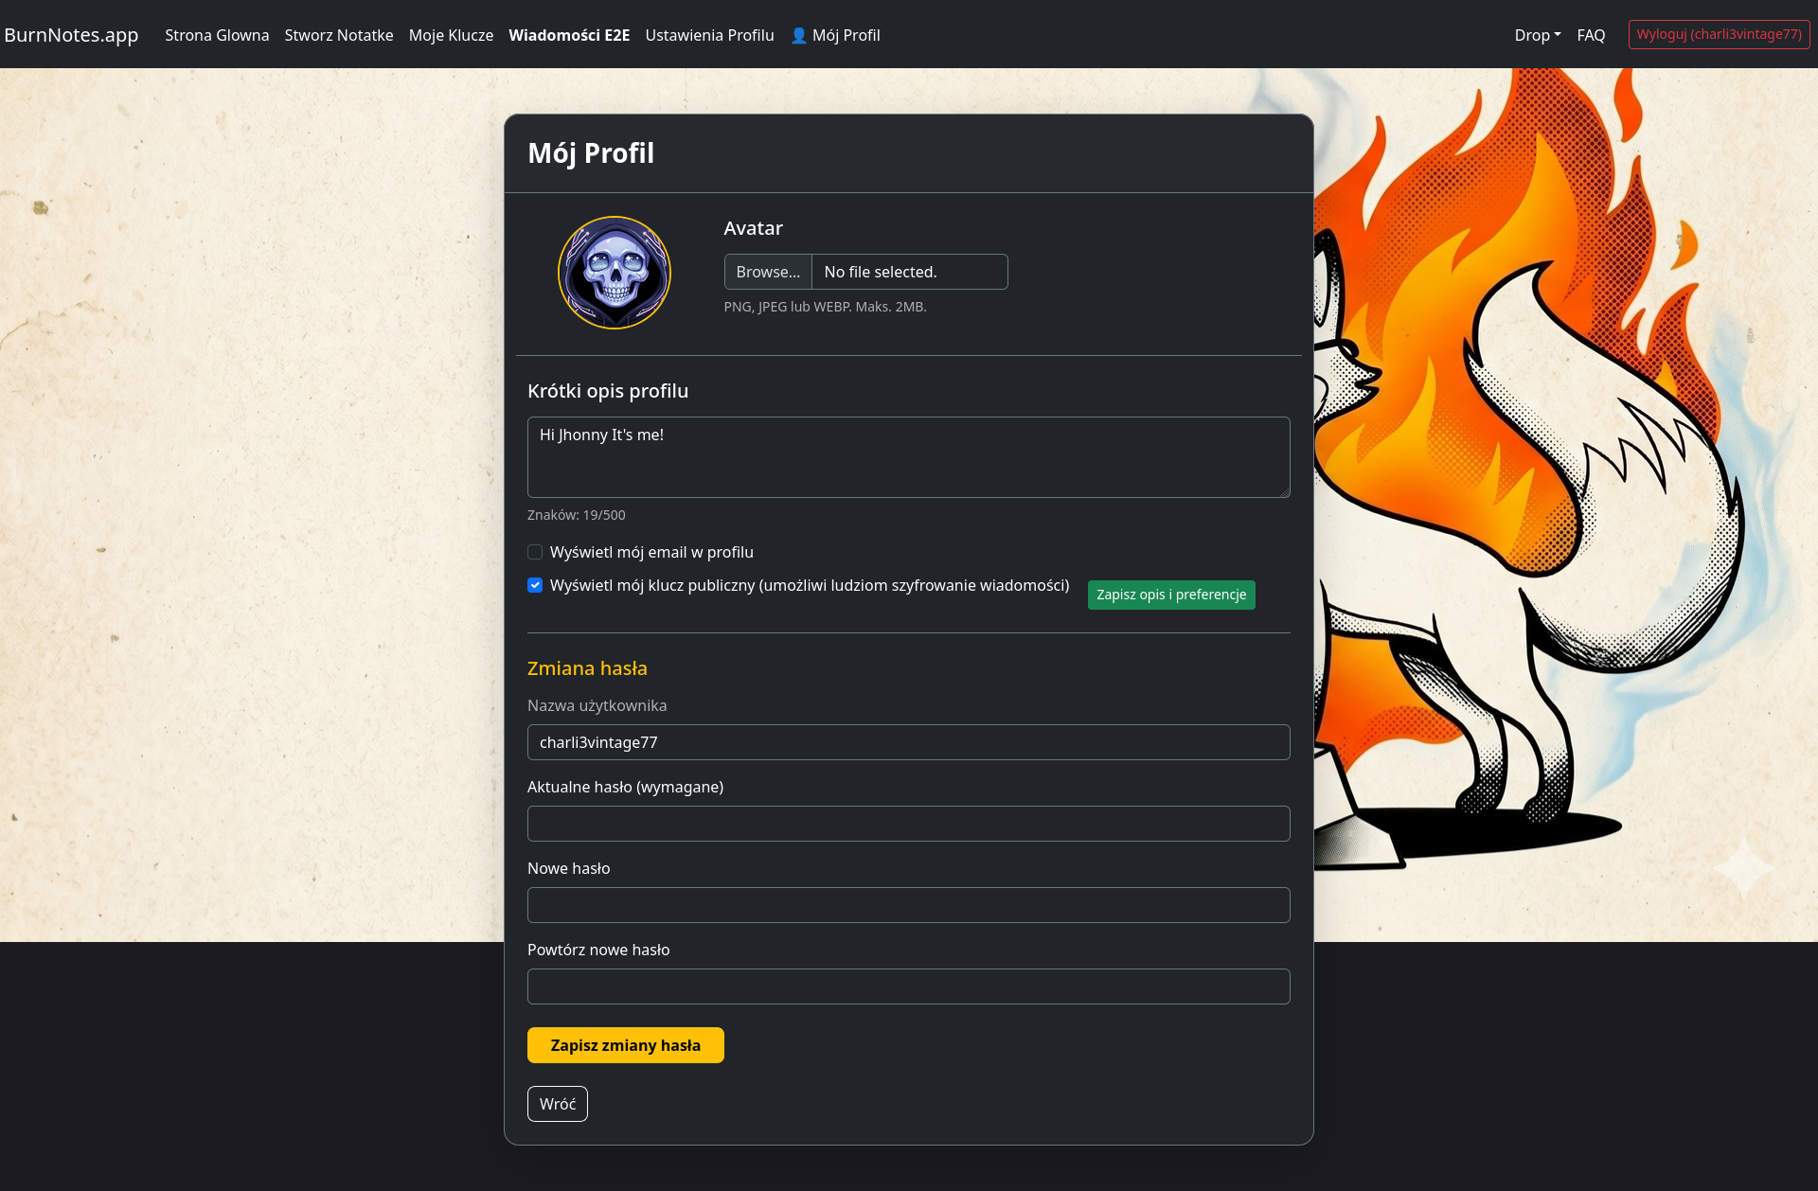The height and width of the screenshot is (1191, 1818).
Task: Open Ustawienia Profilu page
Action: 709,35
